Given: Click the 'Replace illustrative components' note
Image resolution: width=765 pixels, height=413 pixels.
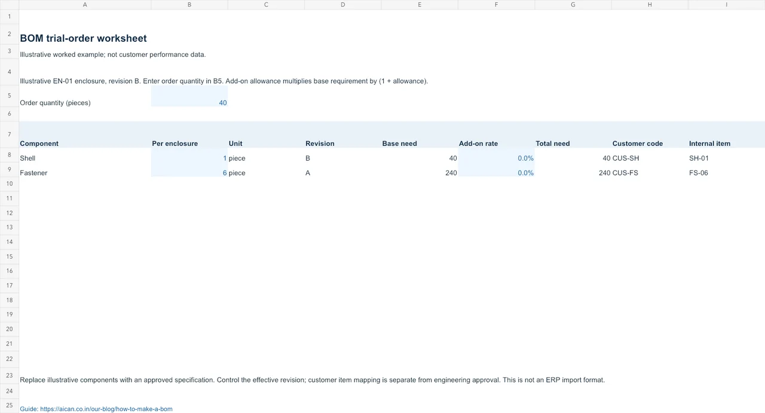Looking at the screenshot, I should click(x=312, y=380).
